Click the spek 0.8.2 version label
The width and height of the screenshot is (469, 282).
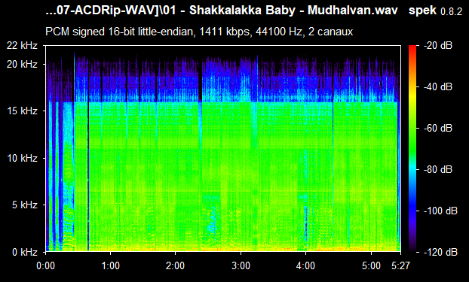(436, 11)
